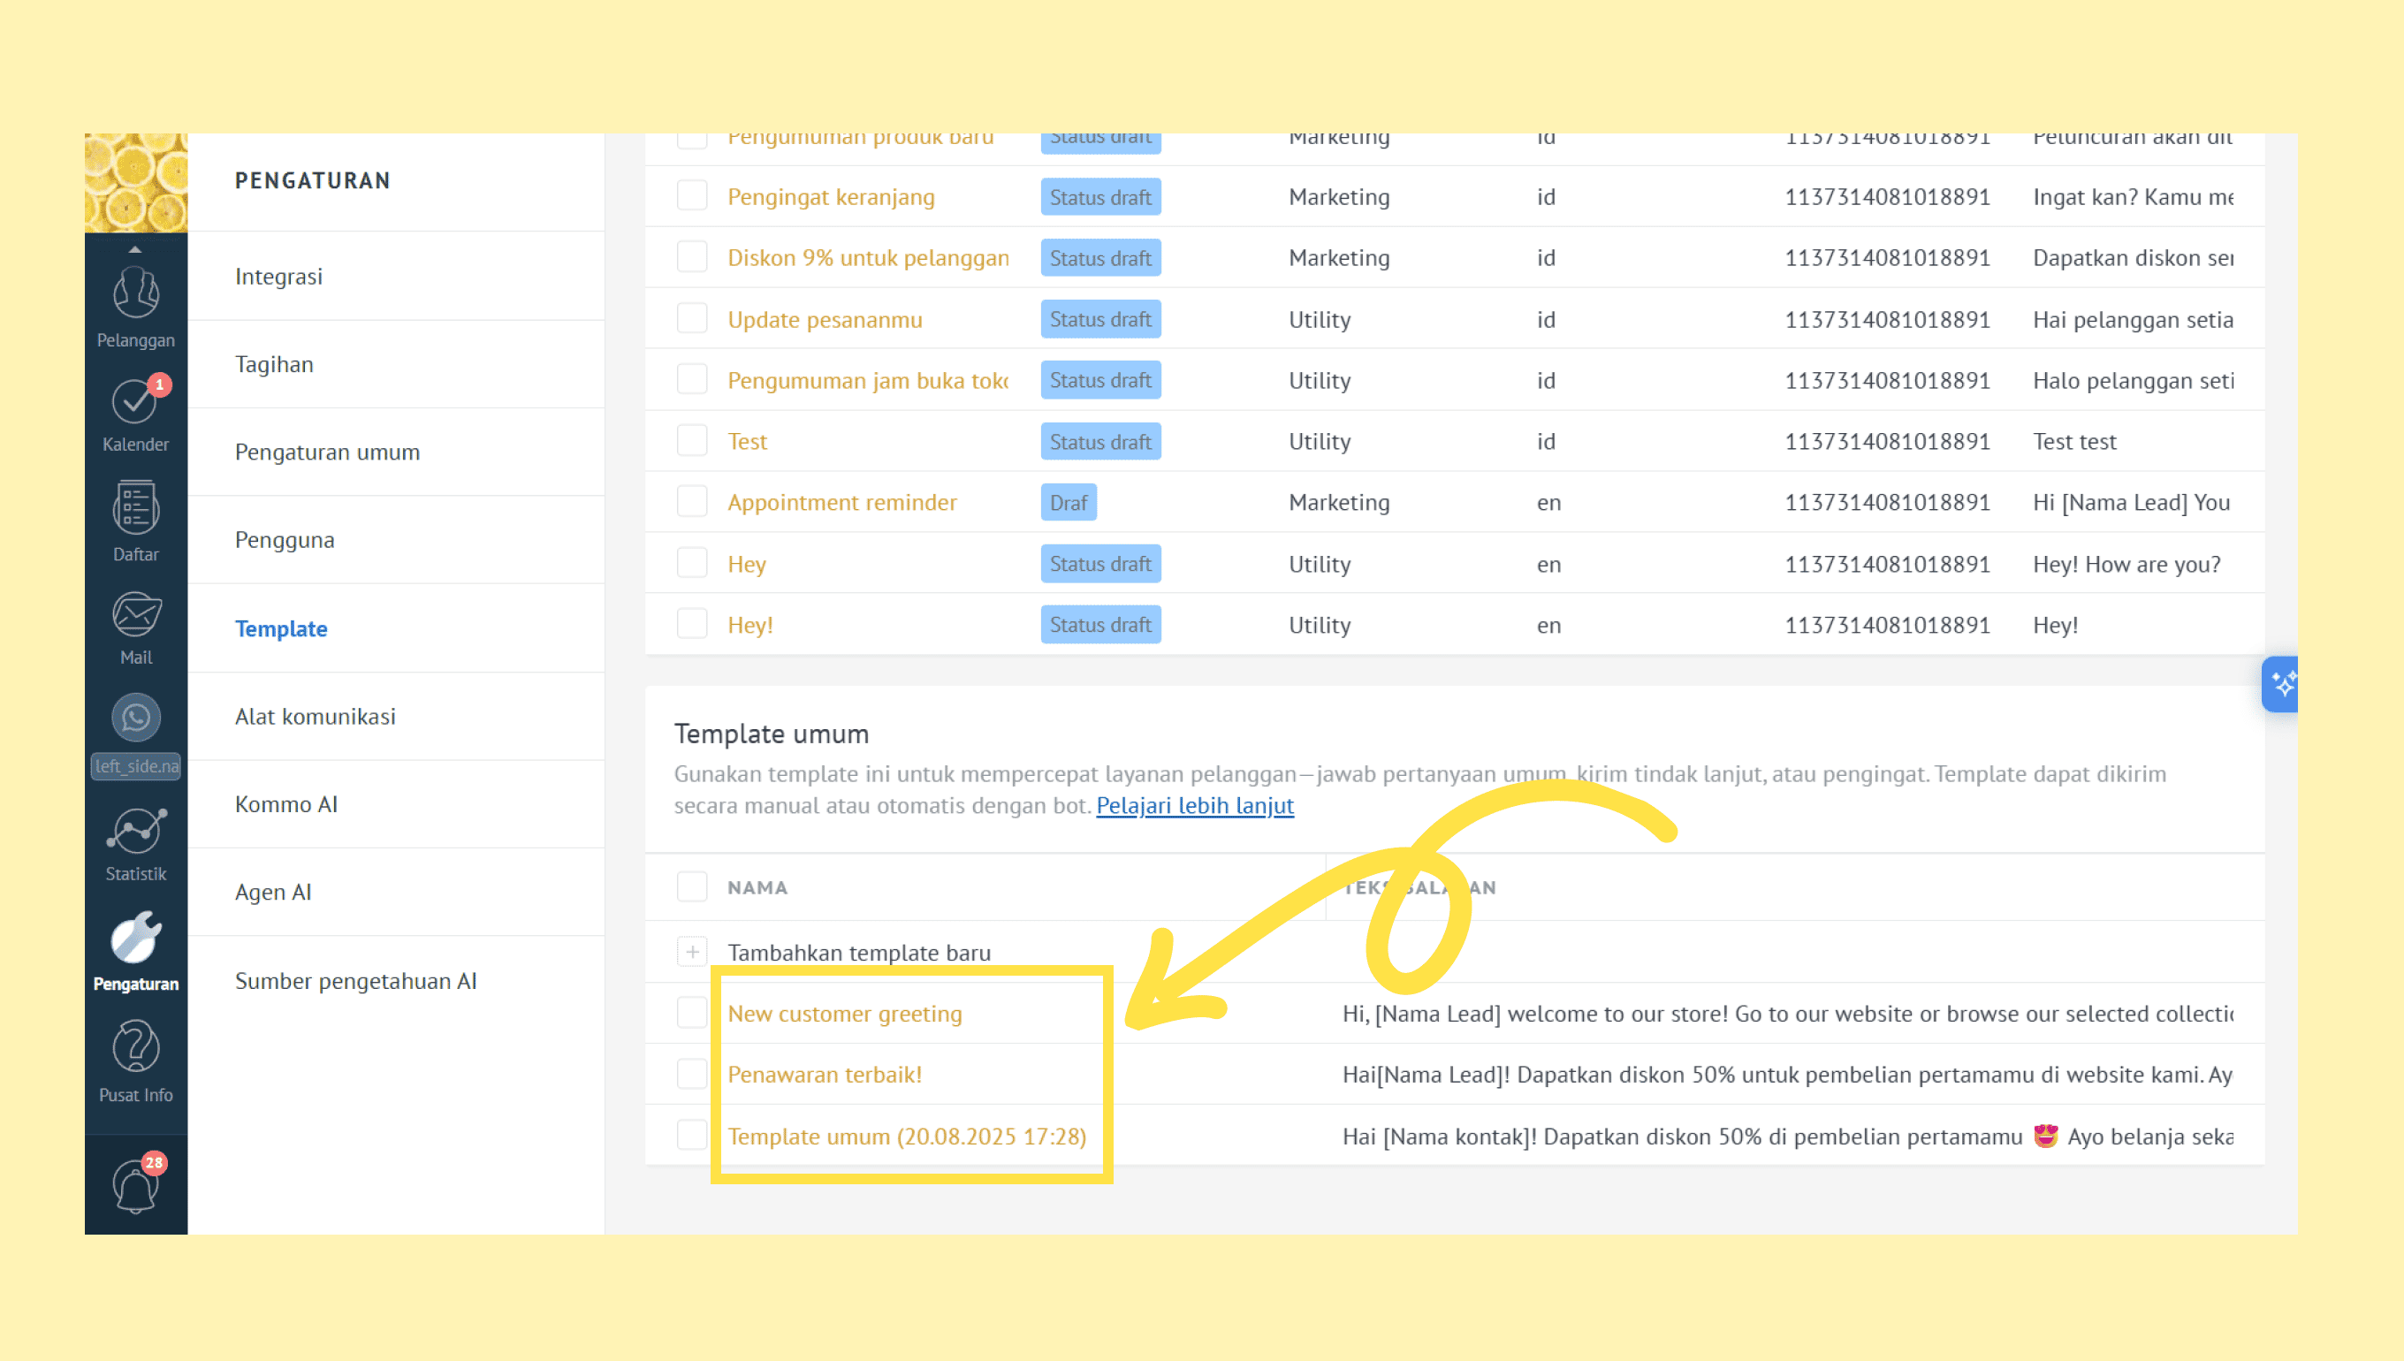The height and width of the screenshot is (1361, 2404).
Task: Click Status draft badge of Pengingat keranjang
Action: [x=1100, y=196]
